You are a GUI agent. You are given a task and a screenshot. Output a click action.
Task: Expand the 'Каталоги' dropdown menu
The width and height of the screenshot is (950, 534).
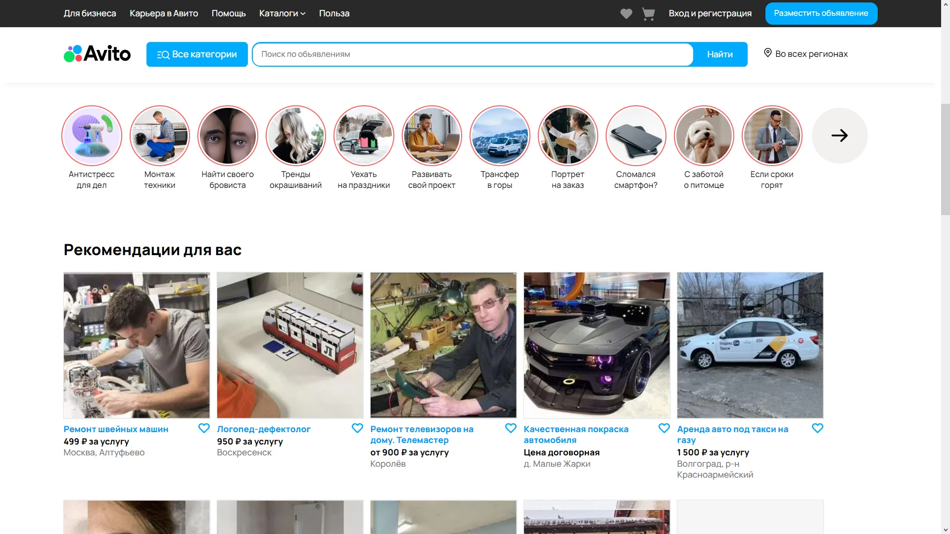[282, 13]
